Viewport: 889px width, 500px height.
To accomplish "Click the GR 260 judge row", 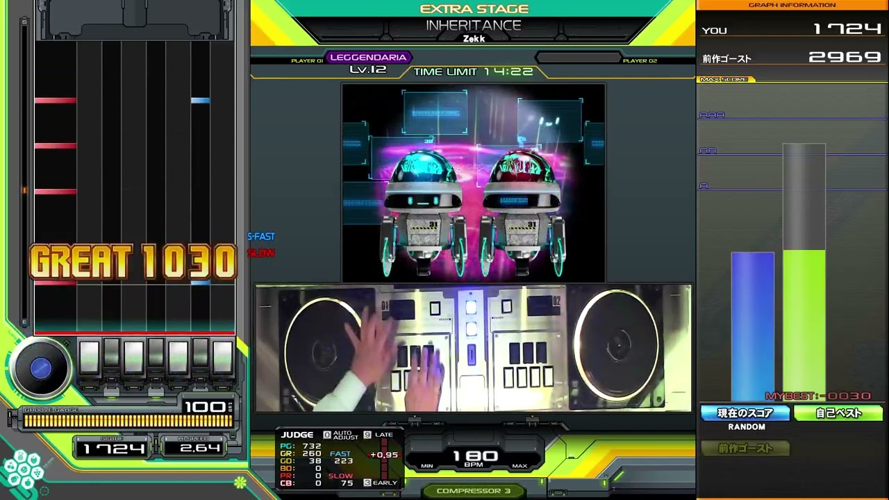I will 301,453.
